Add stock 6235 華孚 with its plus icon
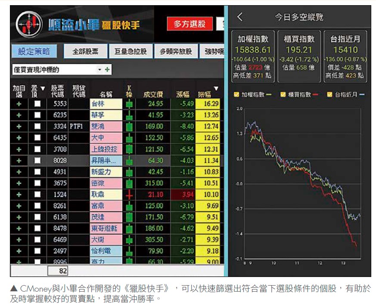Screen dimensions: 376x308 click(19, 115)
